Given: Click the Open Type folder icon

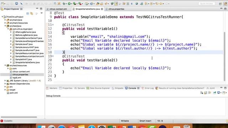Looking at the screenshot, I should click(x=98, y=4).
